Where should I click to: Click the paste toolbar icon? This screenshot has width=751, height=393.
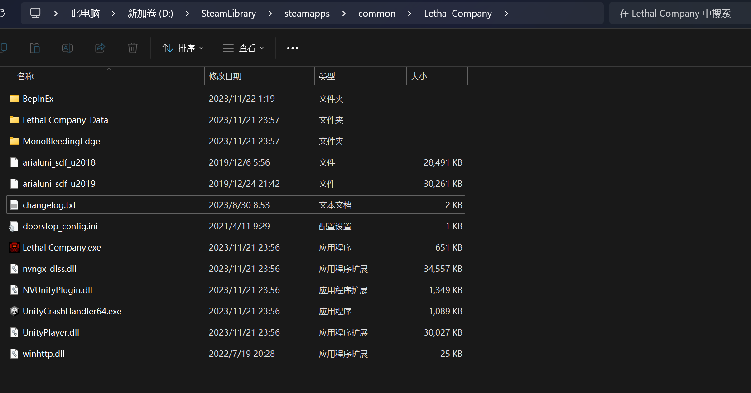click(35, 48)
